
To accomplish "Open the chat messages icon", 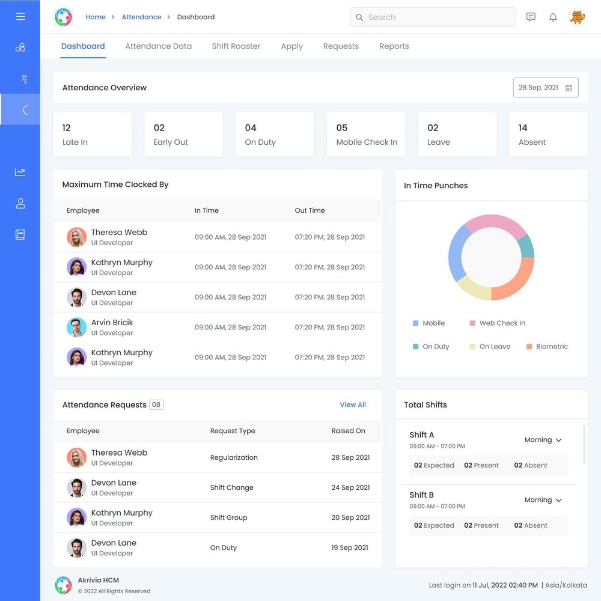I will [x=531, y=17].
